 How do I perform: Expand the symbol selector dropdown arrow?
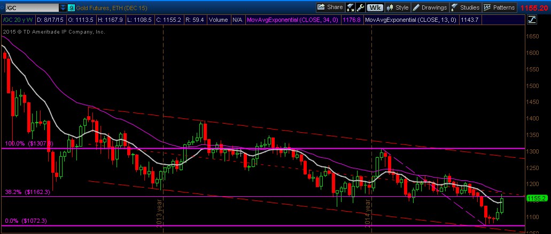point(63,7)
